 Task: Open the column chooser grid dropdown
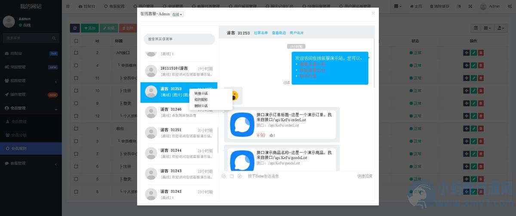click(488, 28)
